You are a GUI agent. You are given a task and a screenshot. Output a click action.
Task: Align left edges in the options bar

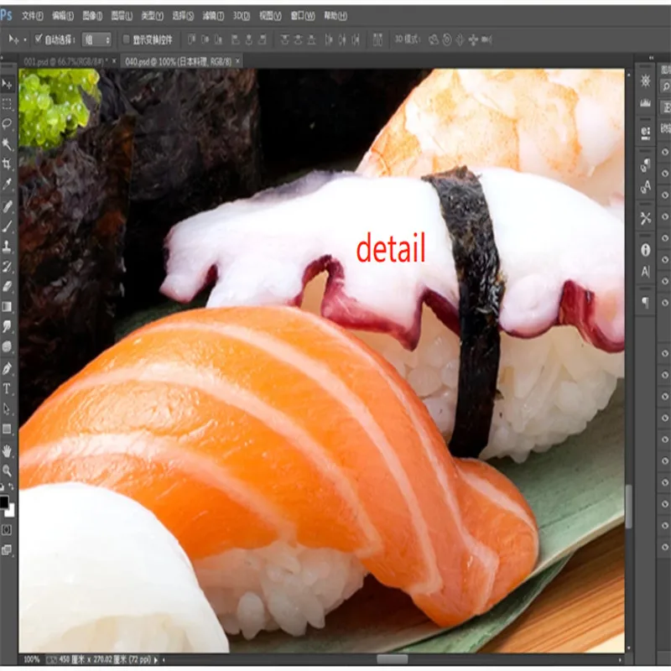coord(236,39)
